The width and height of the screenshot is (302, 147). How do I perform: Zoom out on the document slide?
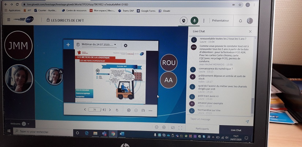click(x=136, y=110)
